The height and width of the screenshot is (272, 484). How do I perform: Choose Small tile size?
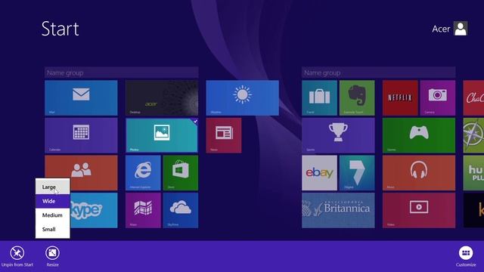52,229
